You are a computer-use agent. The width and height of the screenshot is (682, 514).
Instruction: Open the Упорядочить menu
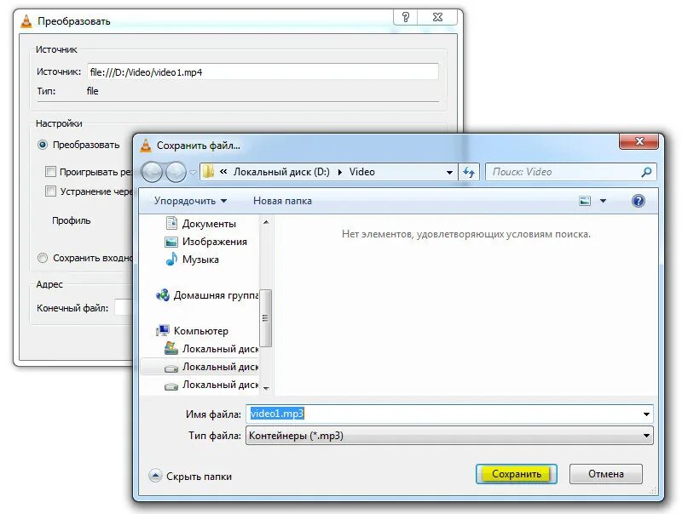coord(190,201)
